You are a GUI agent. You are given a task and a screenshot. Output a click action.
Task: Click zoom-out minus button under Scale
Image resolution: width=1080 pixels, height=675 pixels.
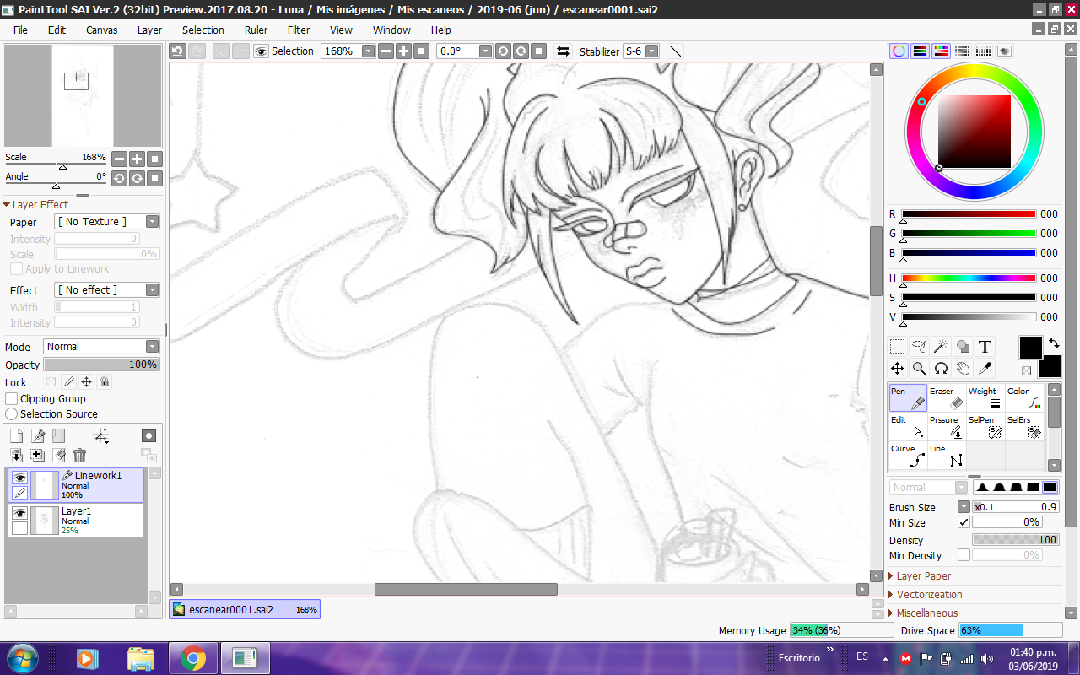pos(119,159)
